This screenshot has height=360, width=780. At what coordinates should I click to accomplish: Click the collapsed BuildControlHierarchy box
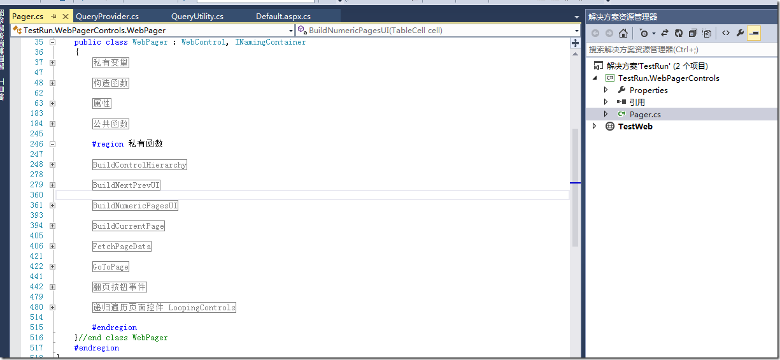[140, 164]
